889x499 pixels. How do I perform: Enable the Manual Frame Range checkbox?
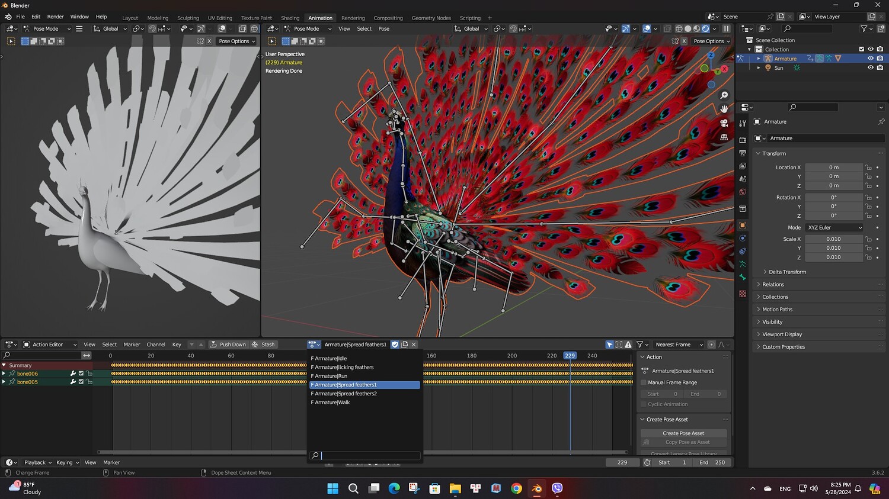coord(644,382)
